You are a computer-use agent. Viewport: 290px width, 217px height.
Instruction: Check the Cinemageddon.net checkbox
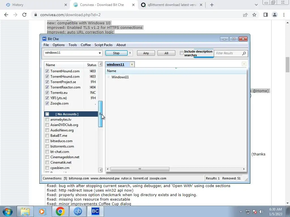pyautogui.click(x=47, y=157)
